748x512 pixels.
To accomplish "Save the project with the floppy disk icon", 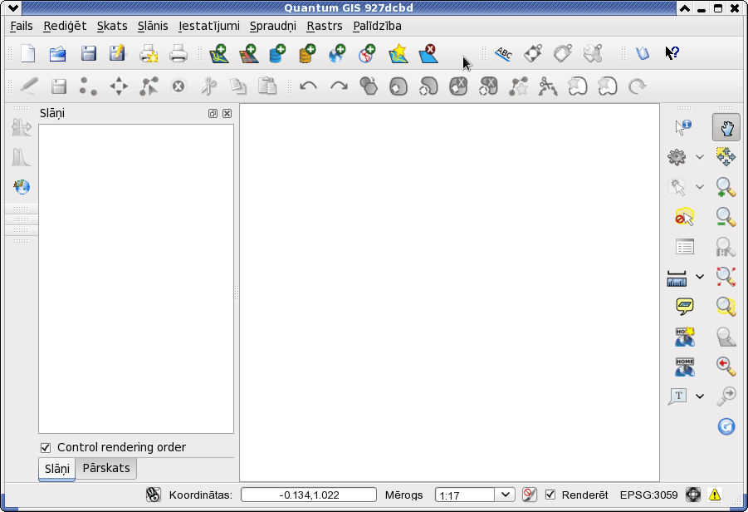I will (x=88, y=53).
